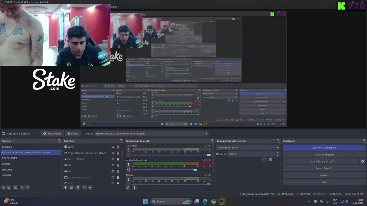Open alerta sub channel options dots
The image size is (367, 206).
[x=128, y=150]
